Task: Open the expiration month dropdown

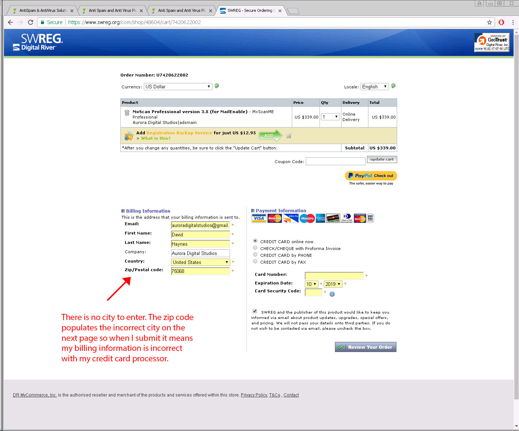Action: pyautogui.click(x=312, y=284)
